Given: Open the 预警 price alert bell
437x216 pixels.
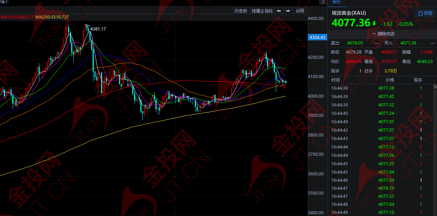Looking at the screenshot, I should [425, 13].
